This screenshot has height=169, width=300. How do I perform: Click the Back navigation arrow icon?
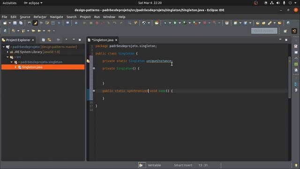[x=39, y=31]
